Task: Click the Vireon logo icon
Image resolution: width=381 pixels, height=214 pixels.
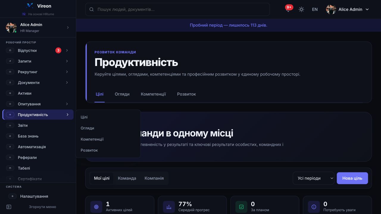Action: click(x=30, y=6)
